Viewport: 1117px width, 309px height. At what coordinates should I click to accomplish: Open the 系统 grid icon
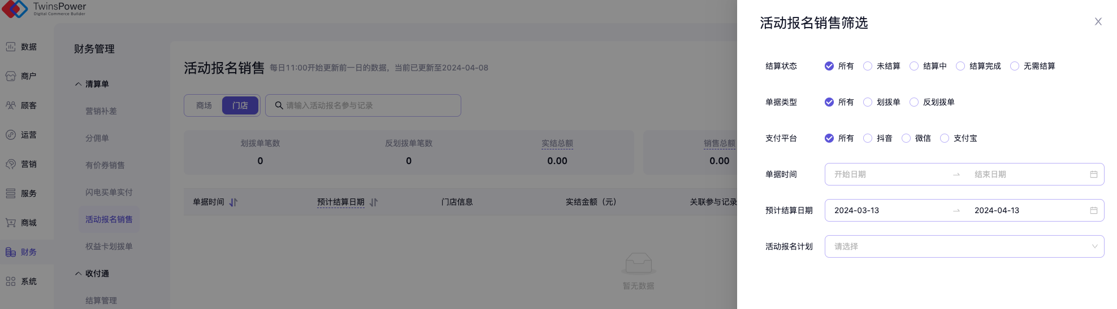click(11, 281)
